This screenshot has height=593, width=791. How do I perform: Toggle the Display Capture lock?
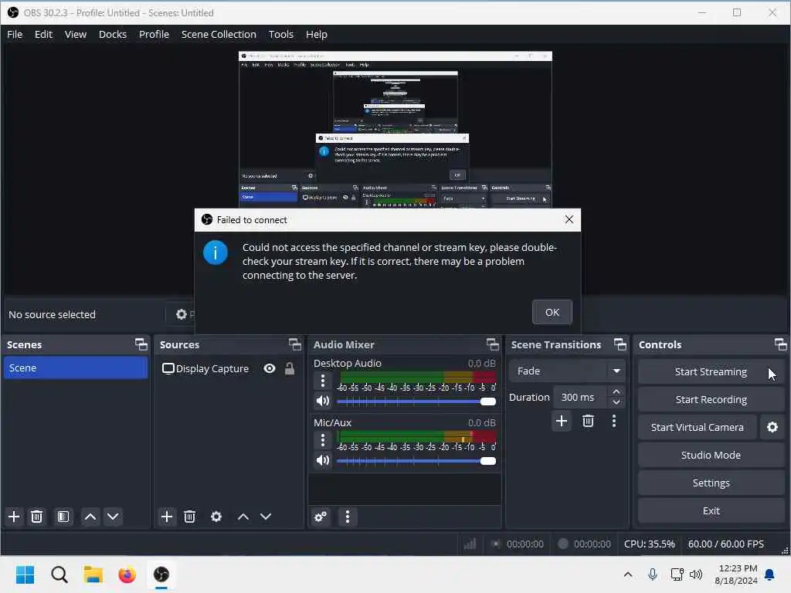(x=290, y=368)
